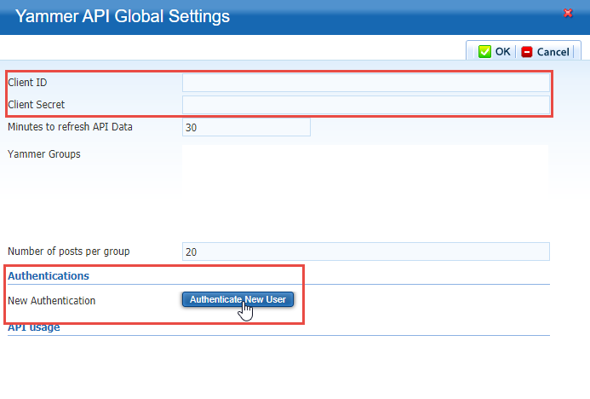Click the Number of posts per group label
This screenshot has width=590, height=399.
69,252
